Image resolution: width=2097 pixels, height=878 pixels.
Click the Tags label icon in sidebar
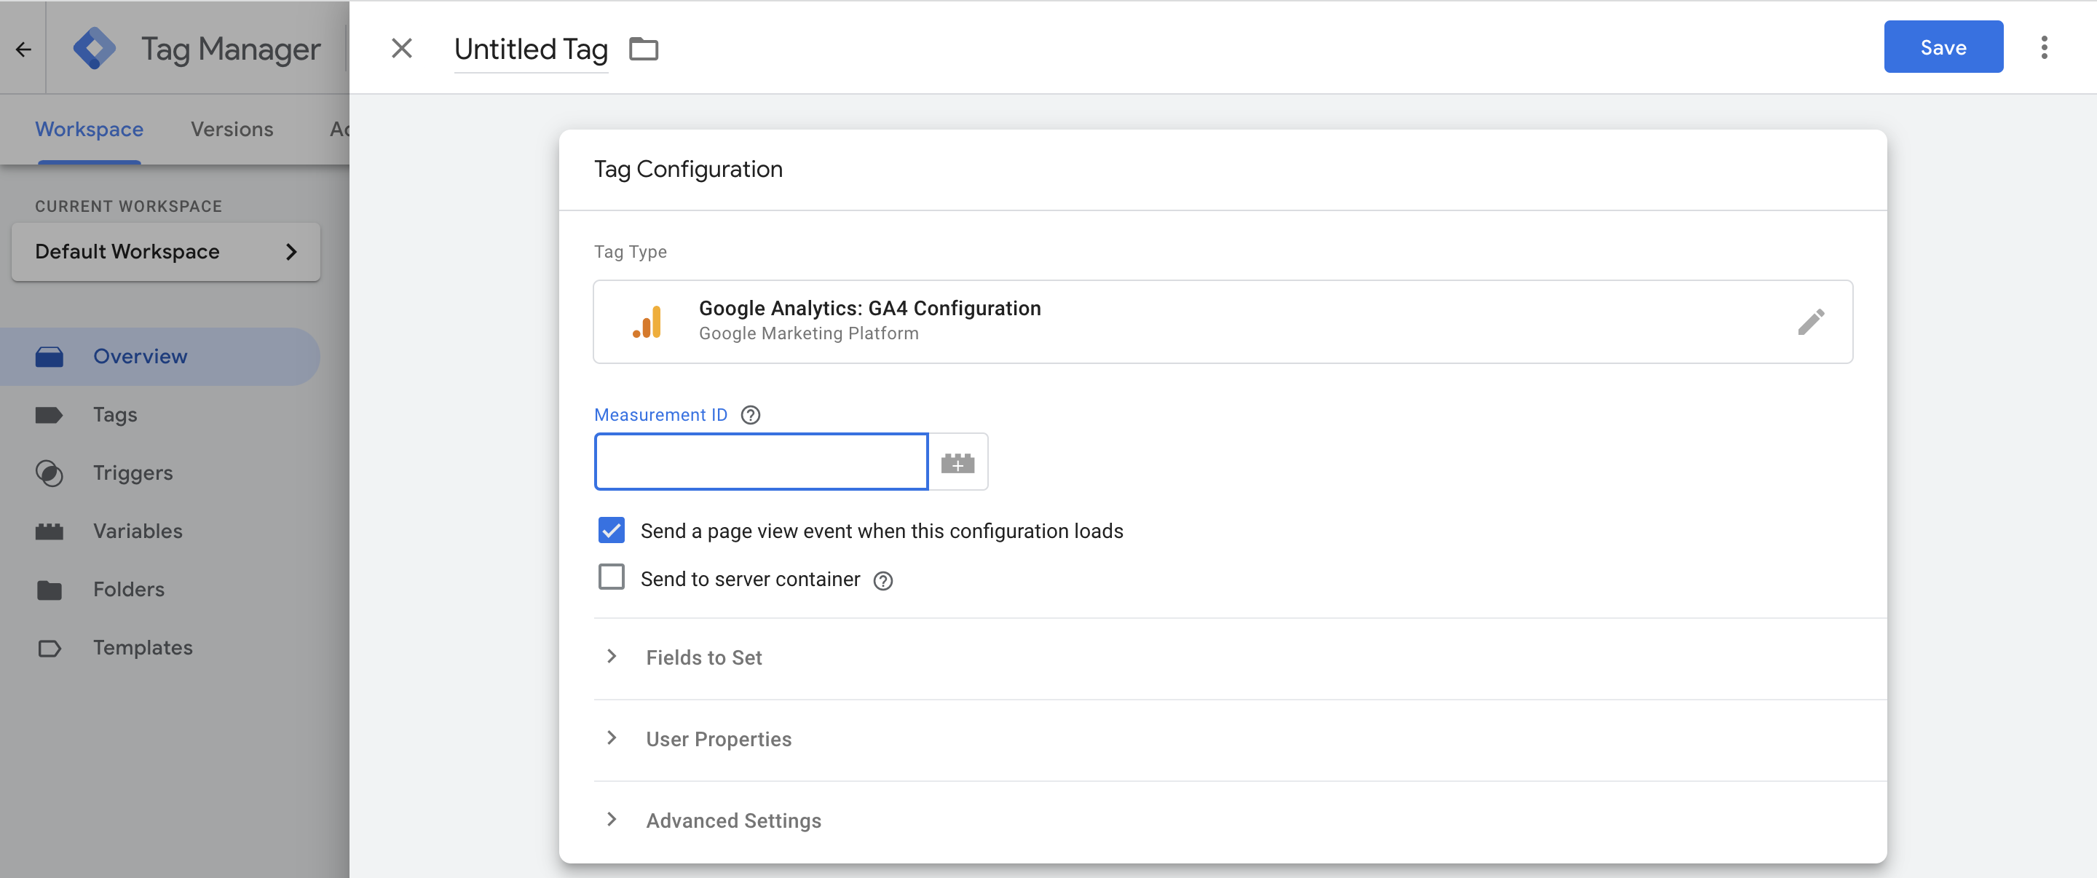click(x=49, y=415)
